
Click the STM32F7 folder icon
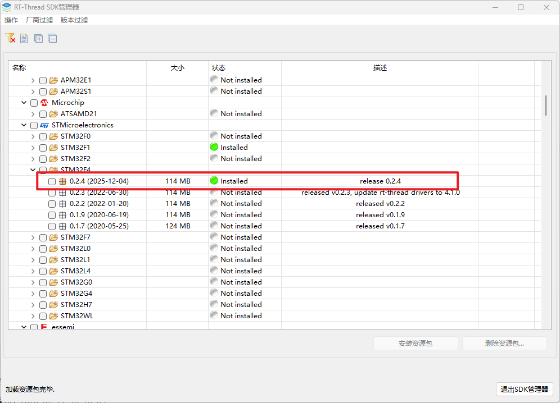point(53,237)
